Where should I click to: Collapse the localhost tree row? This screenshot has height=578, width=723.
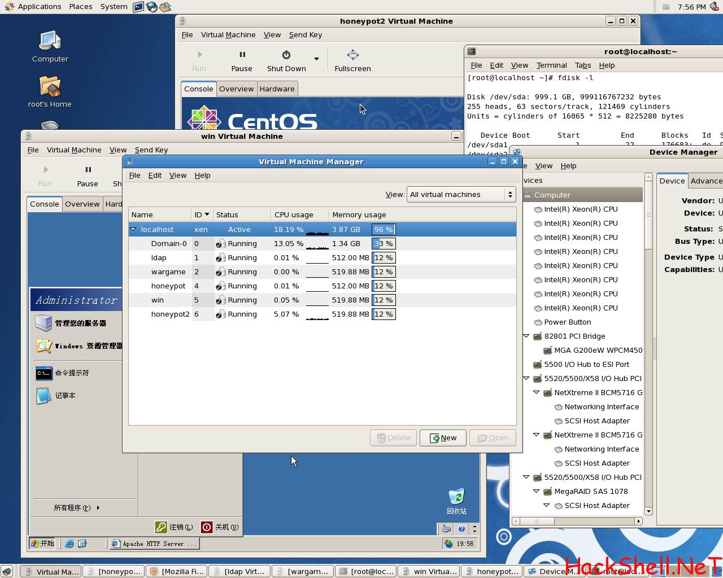[134, 230]
